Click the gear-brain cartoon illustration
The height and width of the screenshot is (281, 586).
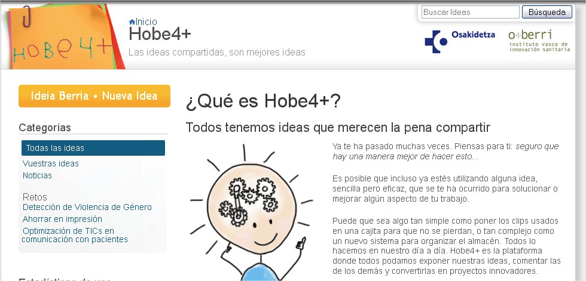click(x=251, y=209)
